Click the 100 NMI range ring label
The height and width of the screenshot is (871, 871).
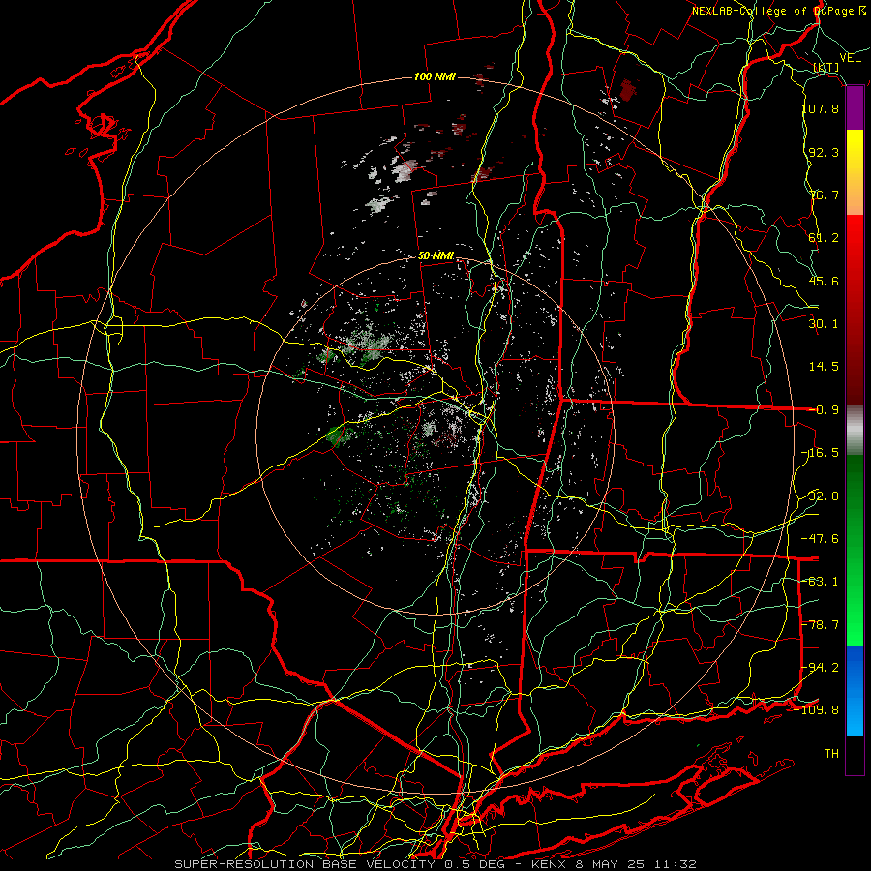(x=435, y=76)
